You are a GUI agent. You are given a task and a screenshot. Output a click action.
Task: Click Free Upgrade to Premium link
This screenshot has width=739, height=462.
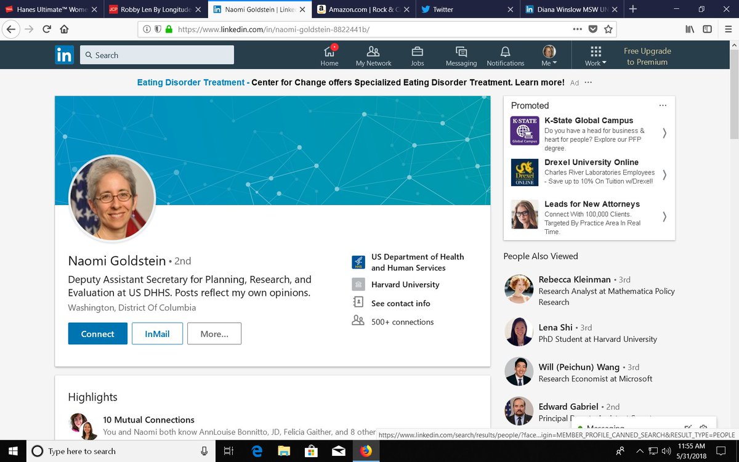647,56
